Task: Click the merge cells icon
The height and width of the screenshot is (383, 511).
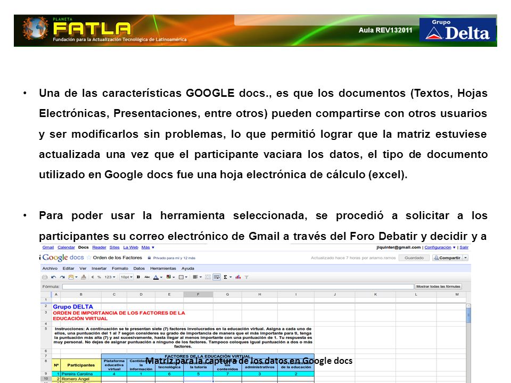Action: coord(208,277)
